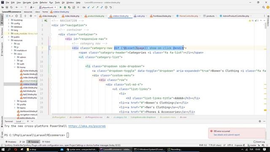Click the Synchronize reload icon
The width and height of the screenshot is (270, 152).
click(11, 8)
